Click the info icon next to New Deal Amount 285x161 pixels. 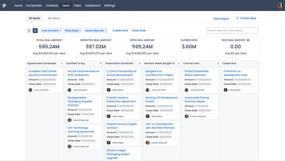tap(248, 40)
